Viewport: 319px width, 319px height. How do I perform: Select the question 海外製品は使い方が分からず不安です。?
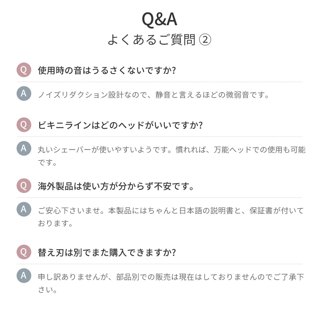(116, 186)
